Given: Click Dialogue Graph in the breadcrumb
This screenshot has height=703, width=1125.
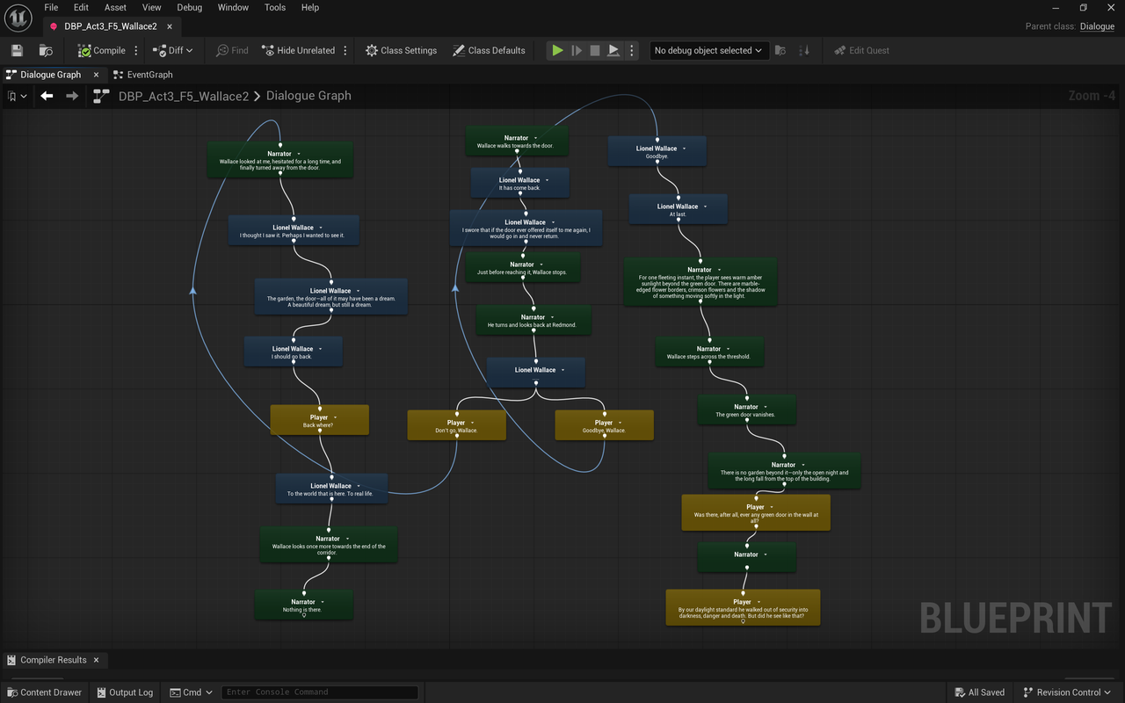Looking at the screenshot, I should (308, 96).
